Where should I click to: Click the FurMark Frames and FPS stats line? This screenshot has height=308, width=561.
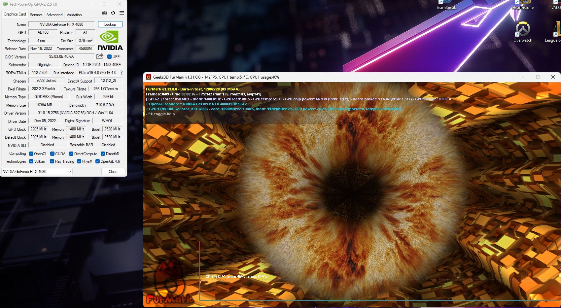[x=203, y=94]
